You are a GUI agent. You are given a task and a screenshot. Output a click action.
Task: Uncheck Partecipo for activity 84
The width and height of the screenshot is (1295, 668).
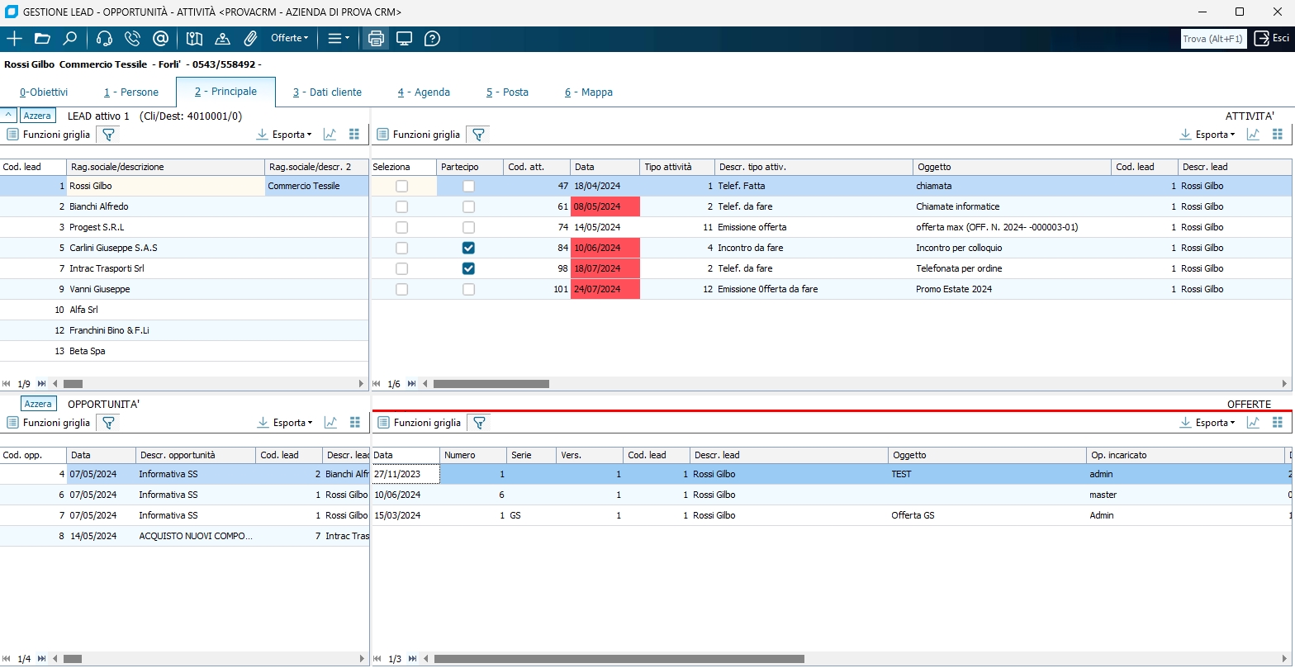pos(468,248)
